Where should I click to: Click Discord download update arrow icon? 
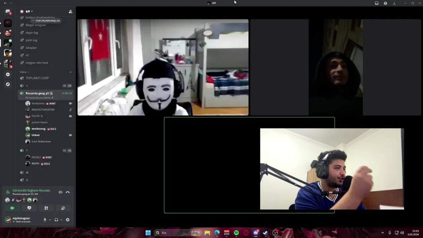tap(394, 3)
